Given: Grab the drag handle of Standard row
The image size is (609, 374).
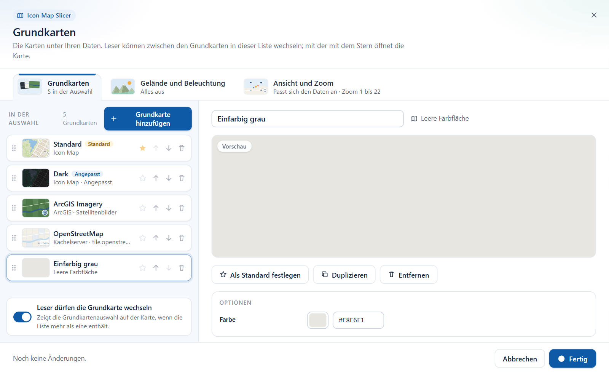Looking at the screenshot, I should tap(14, 148).
